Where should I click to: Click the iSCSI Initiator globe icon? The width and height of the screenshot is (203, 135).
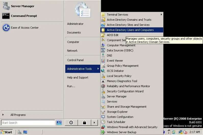[103, 71]
